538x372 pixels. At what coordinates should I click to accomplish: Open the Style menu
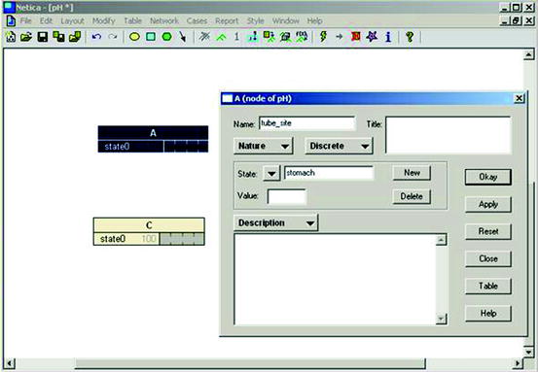(256, 21)
